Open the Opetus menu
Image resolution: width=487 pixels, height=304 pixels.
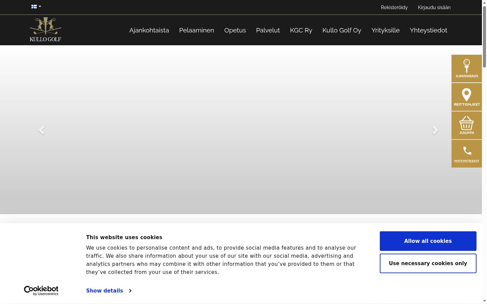coord(235,30)
